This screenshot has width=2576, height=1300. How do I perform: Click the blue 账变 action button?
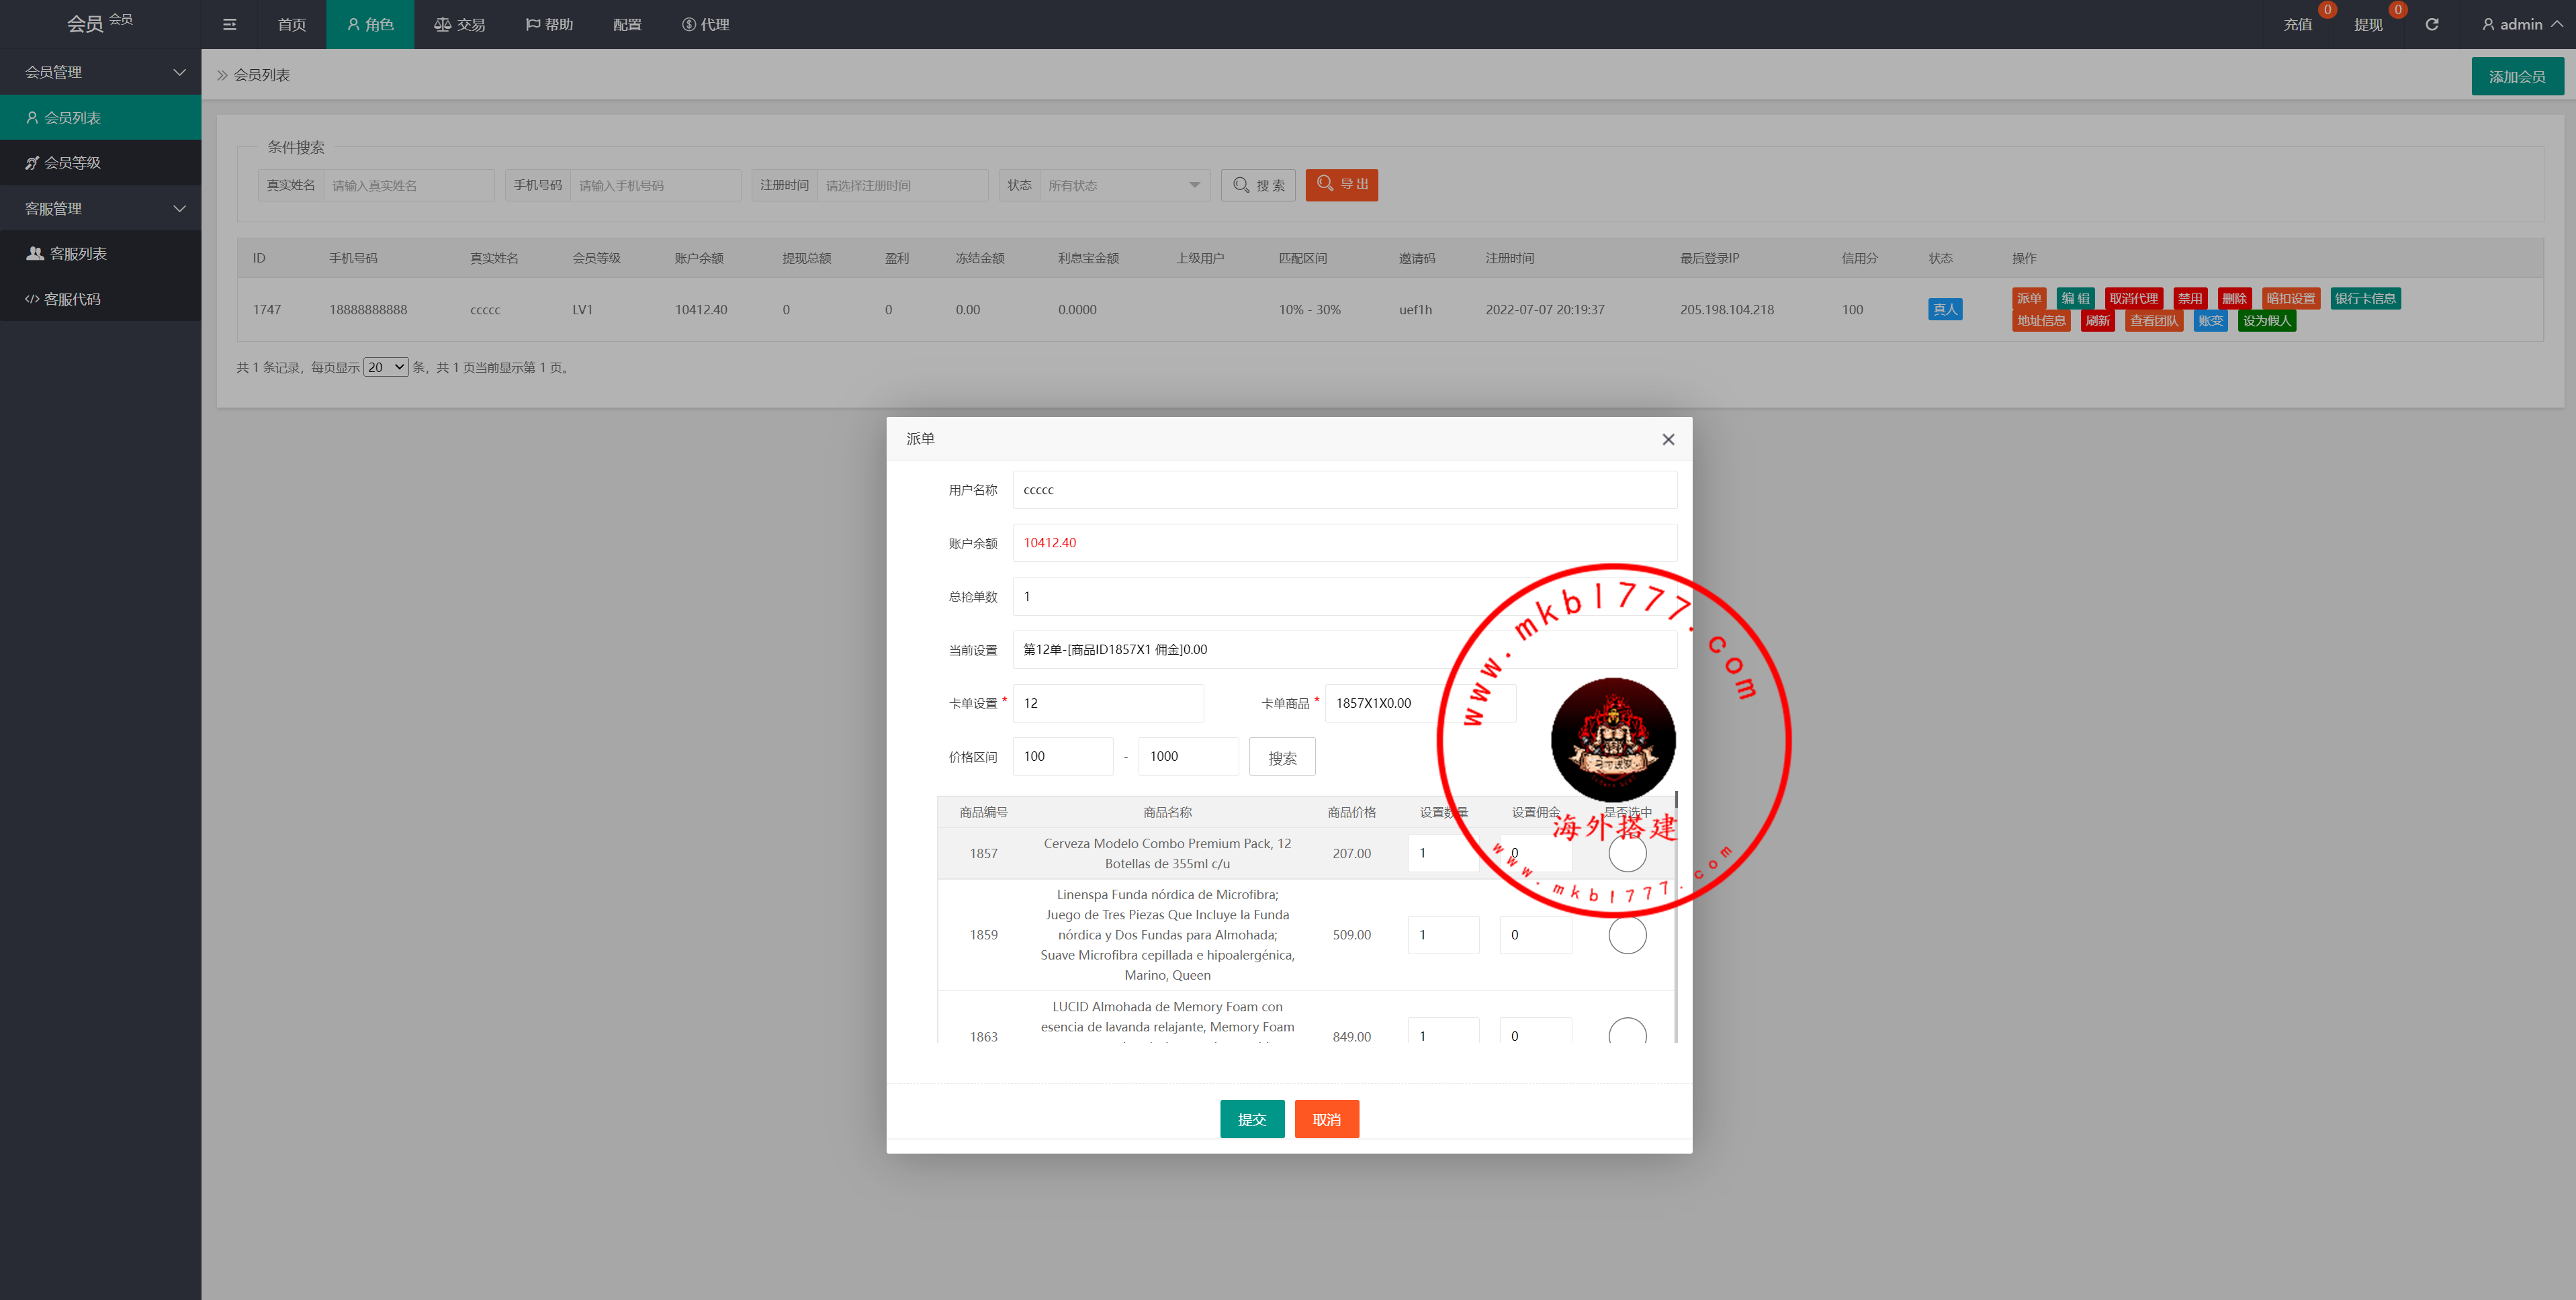tap(2210, 320)
